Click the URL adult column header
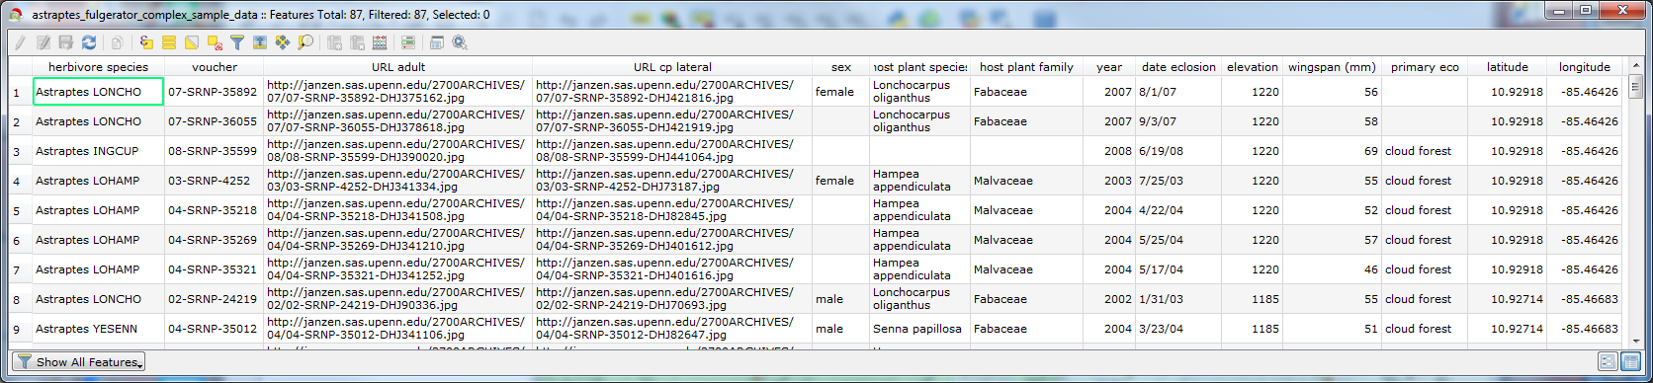The image size is (1653, 383). 398,67
